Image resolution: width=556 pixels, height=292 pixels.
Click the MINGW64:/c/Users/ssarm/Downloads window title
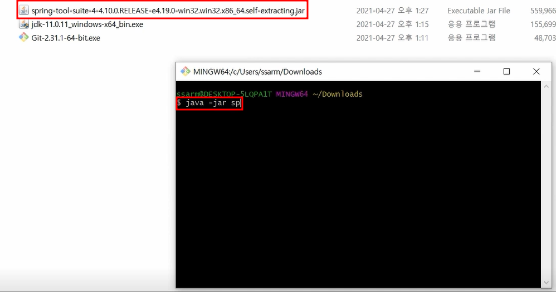click(257, 72)
